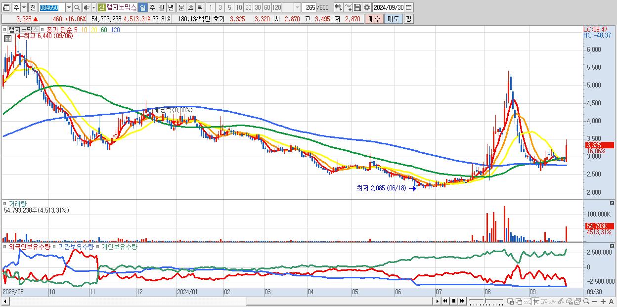The width and height of the screenshot is (617, 307).
Task: Click the chart template icon at bottom
Action: 577,301
